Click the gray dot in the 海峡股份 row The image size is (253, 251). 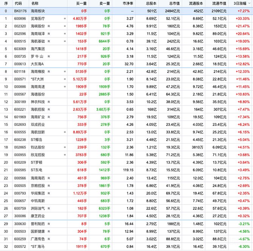pos(65,26)
